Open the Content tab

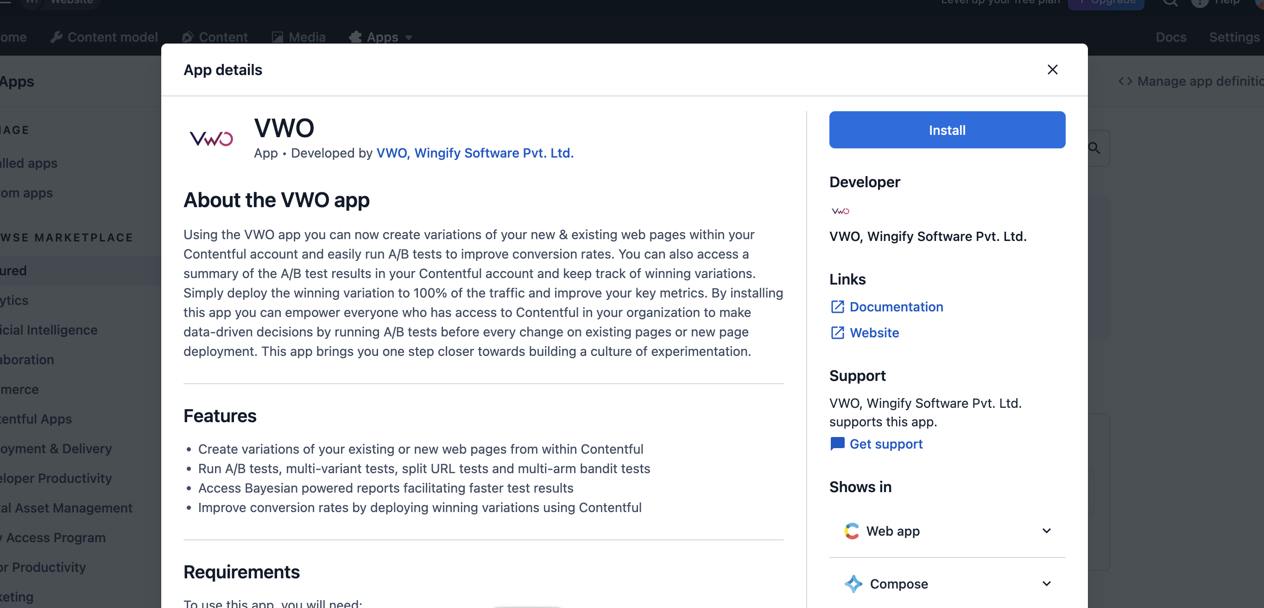click(215, 37)
